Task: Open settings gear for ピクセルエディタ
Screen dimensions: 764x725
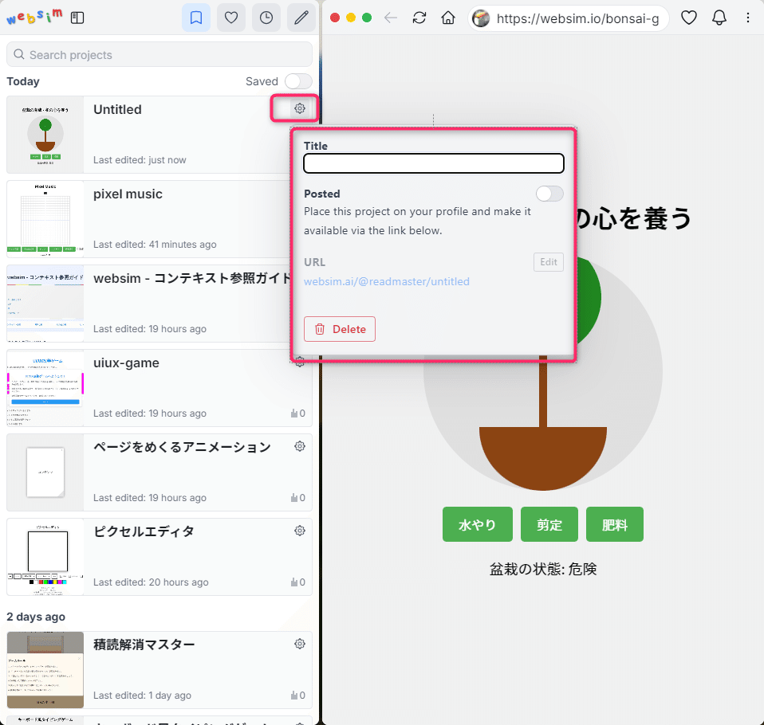Action: pos(300,531)
